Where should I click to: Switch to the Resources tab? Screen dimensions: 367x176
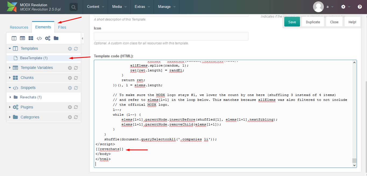coord(19,27)
